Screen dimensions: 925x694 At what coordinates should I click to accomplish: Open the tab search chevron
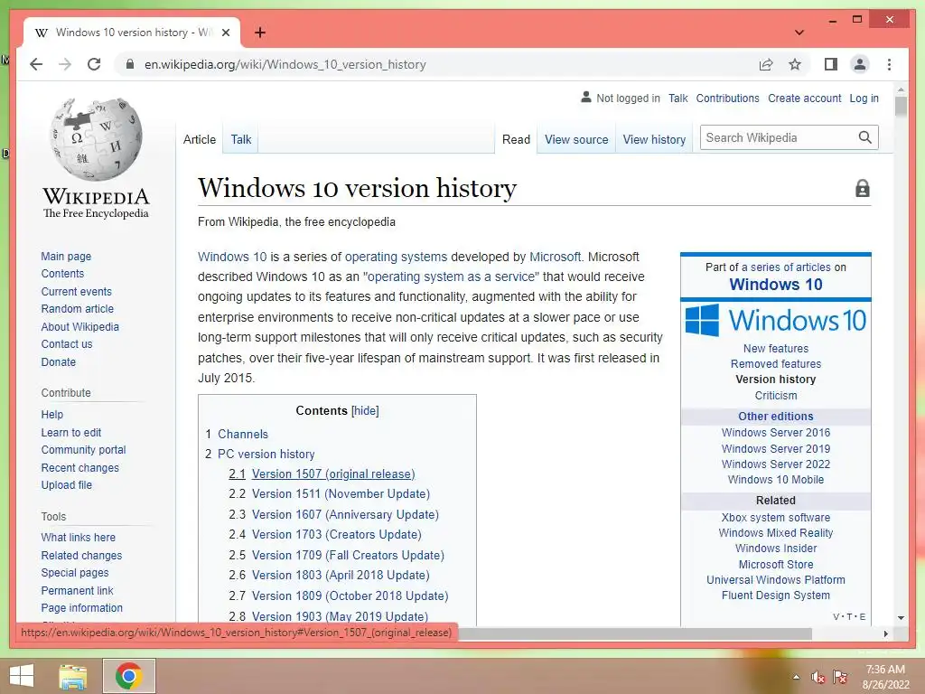point(799,33)
